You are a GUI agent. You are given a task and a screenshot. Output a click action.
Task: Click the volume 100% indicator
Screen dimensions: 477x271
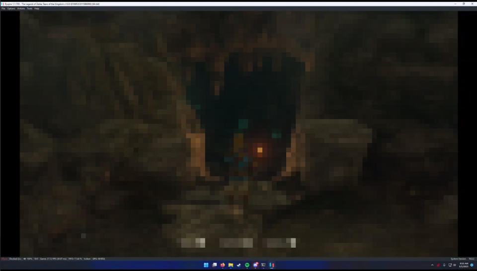28,259
